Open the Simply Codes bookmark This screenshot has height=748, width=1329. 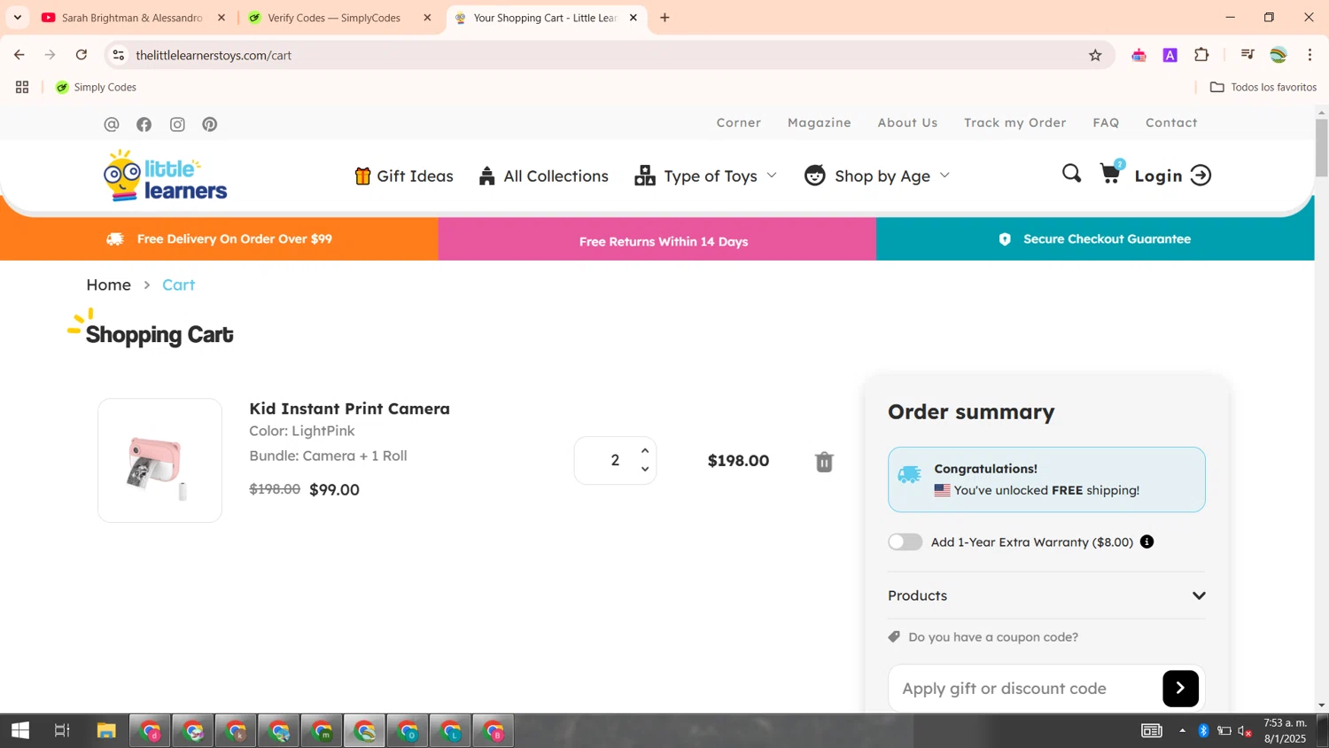click(96, 87)
